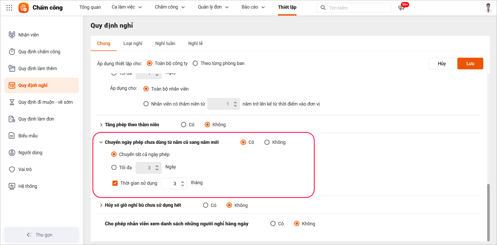Screen dimensions: 497x245
Task: Switch to the Nghỉ lễ tab
Action: (196, 43)
